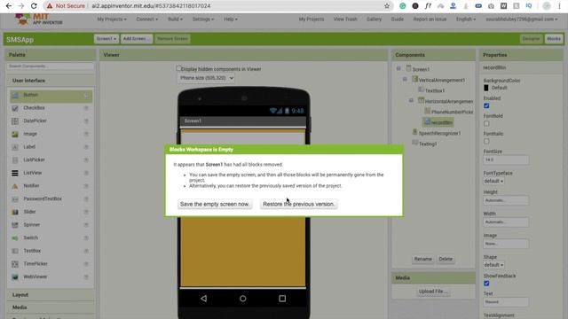Tap the phone preview back button
Image resolution: width=568 pixels, height=319 pixels.
[x=203, y=299]
